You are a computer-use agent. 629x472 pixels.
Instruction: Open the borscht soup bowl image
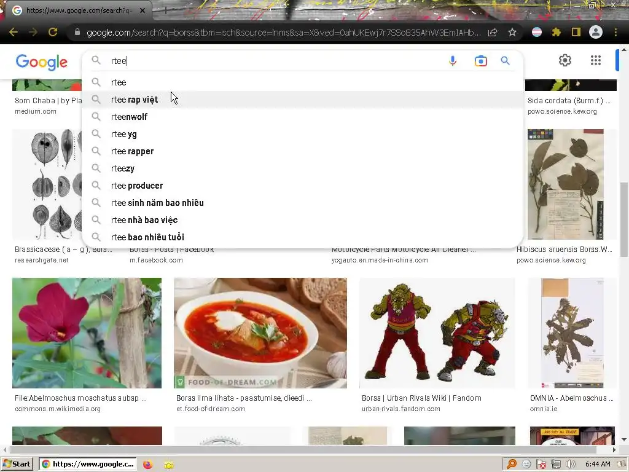click(x=260, y=332)
